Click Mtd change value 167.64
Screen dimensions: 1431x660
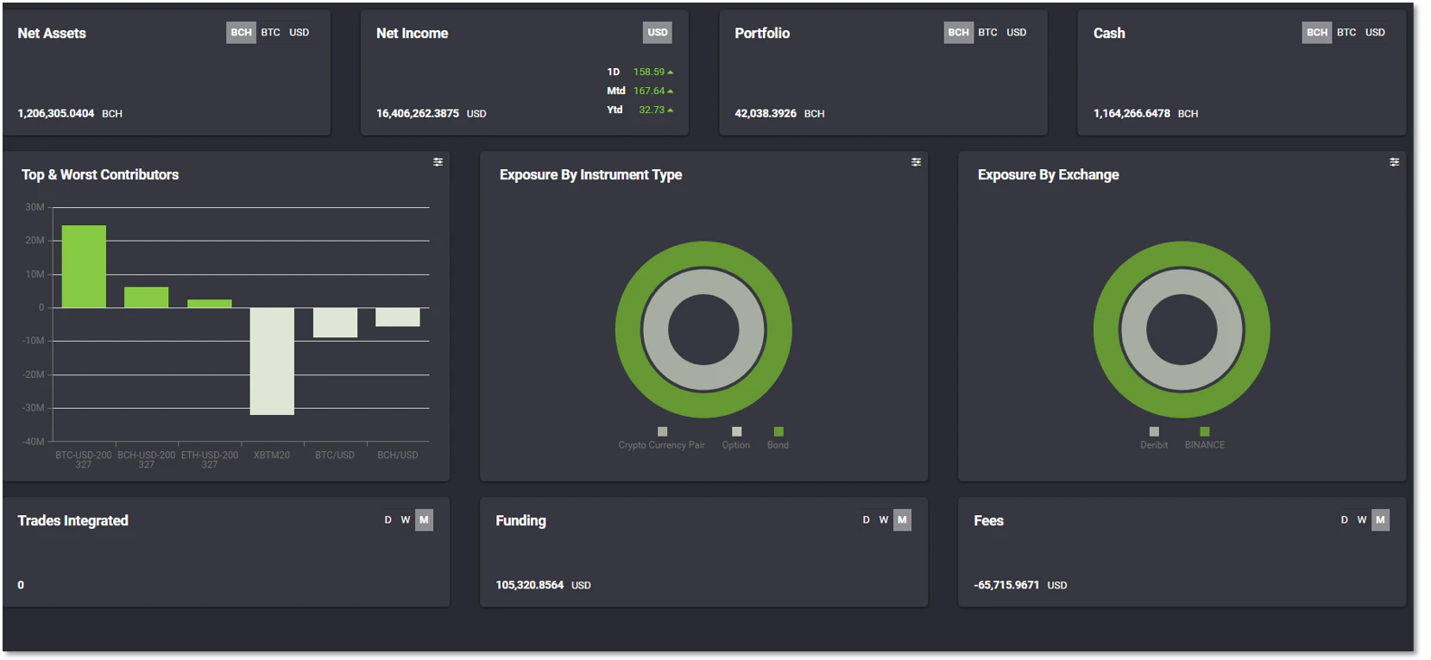click(x=649, y=91)
